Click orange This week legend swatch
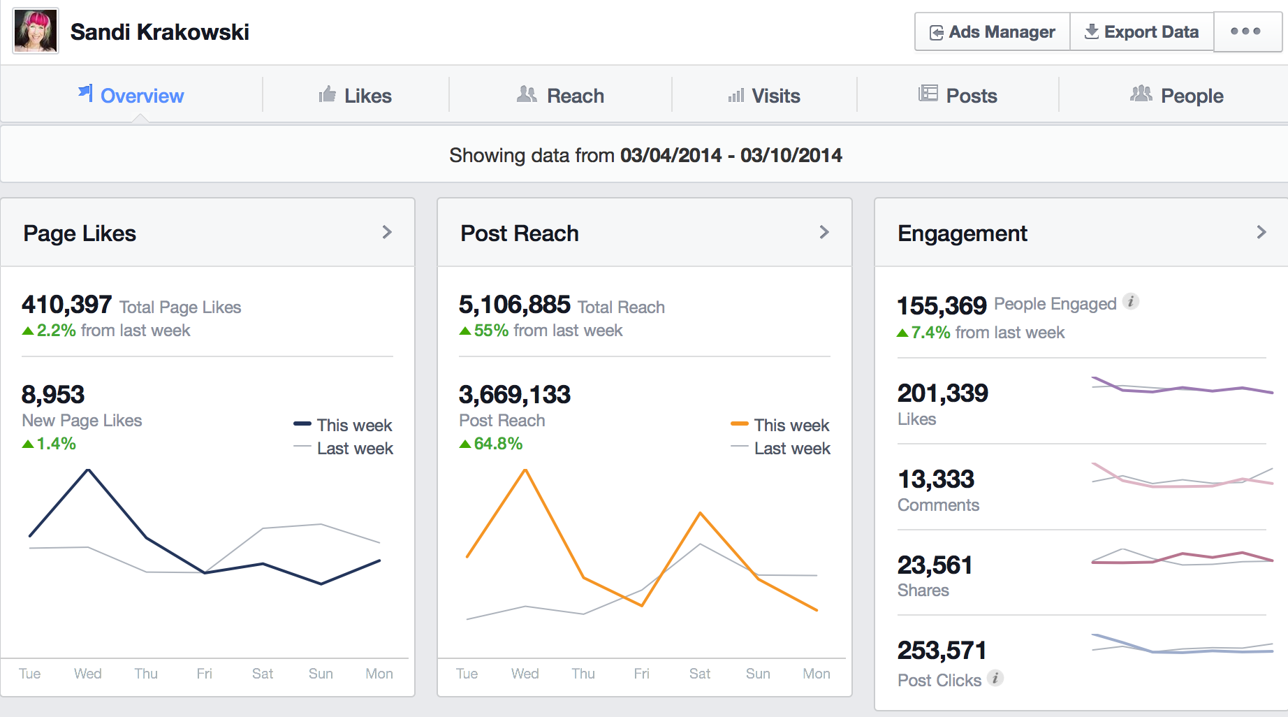 [x=739, y=424]
